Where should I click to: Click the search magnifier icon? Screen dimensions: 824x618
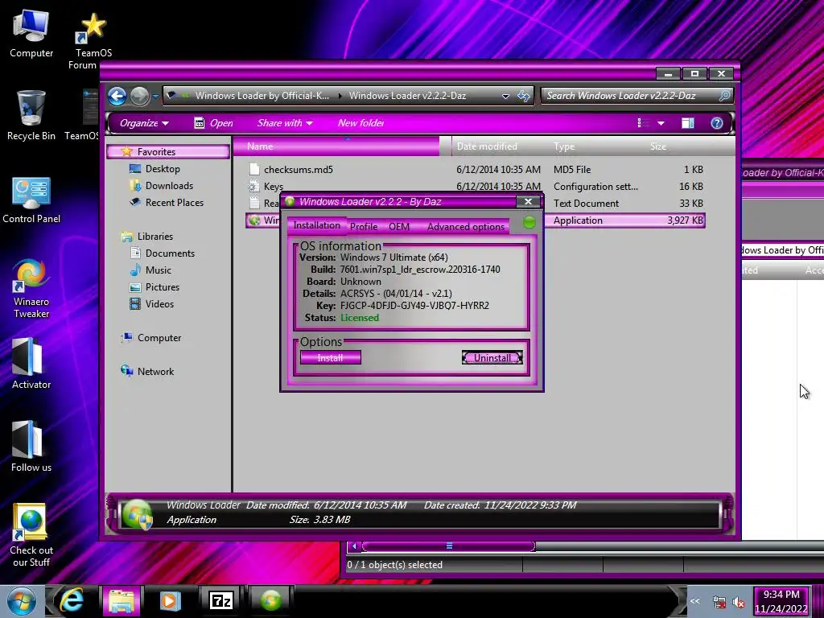[x=725, y=96]
